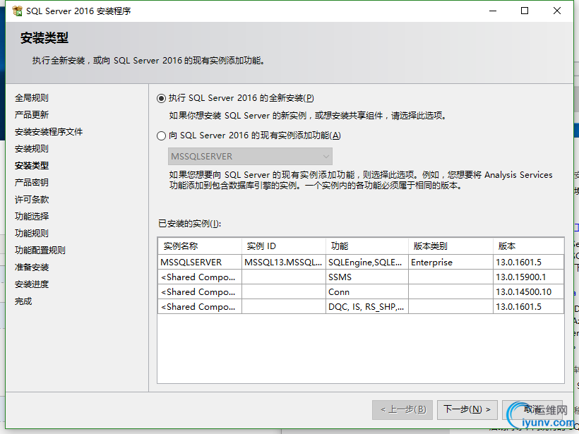
Task: Click the 取消 button
Action: (x=532, y=409)
